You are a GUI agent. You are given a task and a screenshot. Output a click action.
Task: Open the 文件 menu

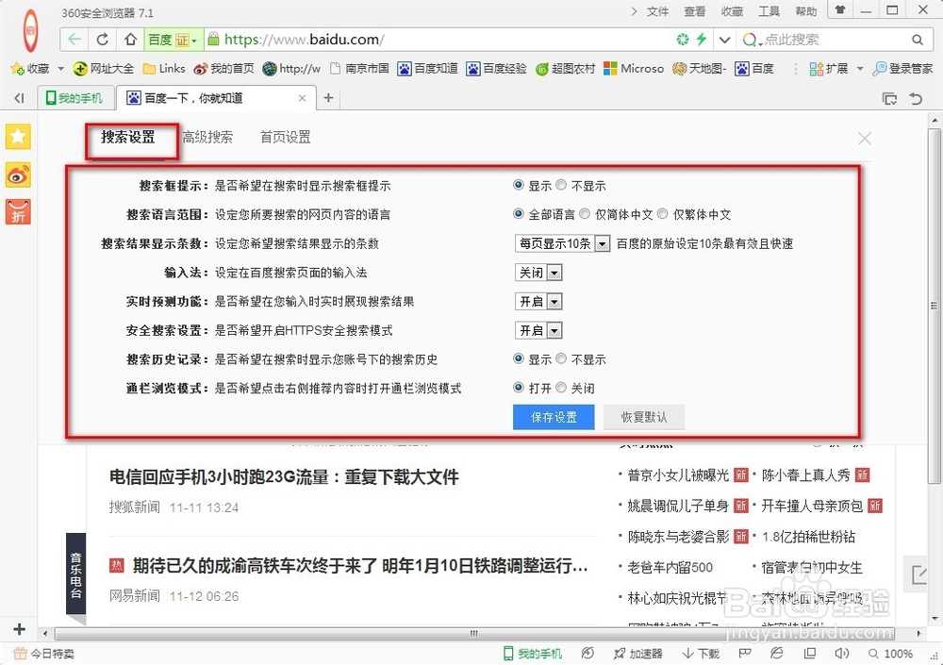pos(657,11)
